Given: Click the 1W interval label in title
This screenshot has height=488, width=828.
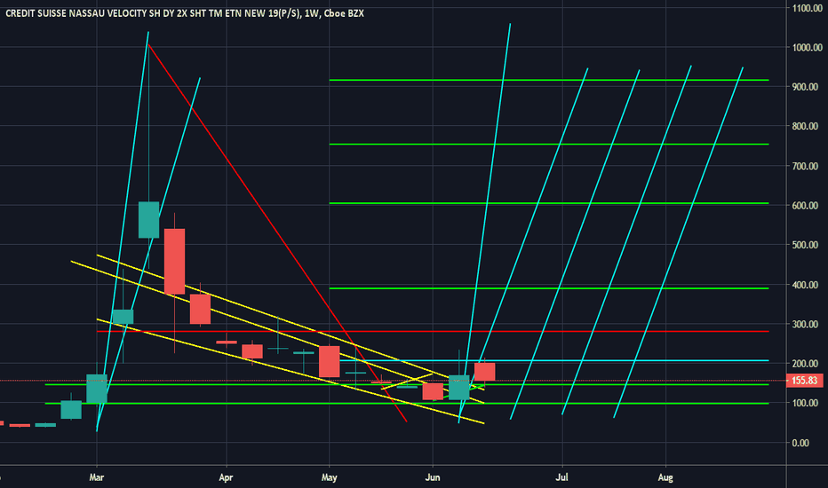Looking at the screenshot, I should [x=312, y=13].
